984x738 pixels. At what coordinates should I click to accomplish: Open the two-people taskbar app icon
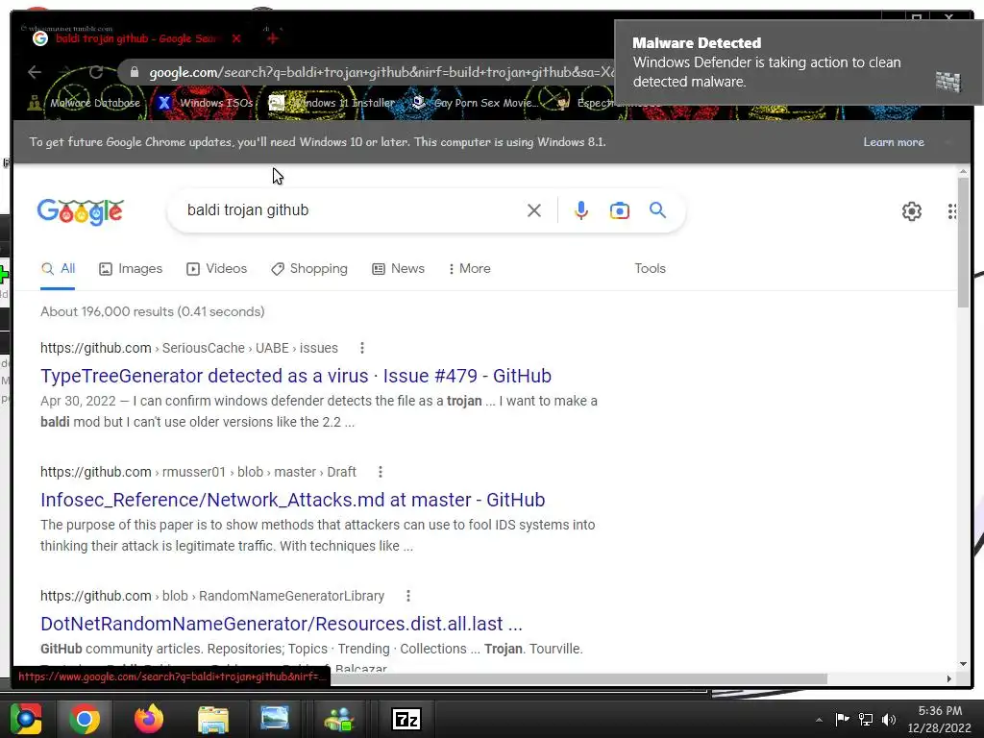tap(339, 719)
